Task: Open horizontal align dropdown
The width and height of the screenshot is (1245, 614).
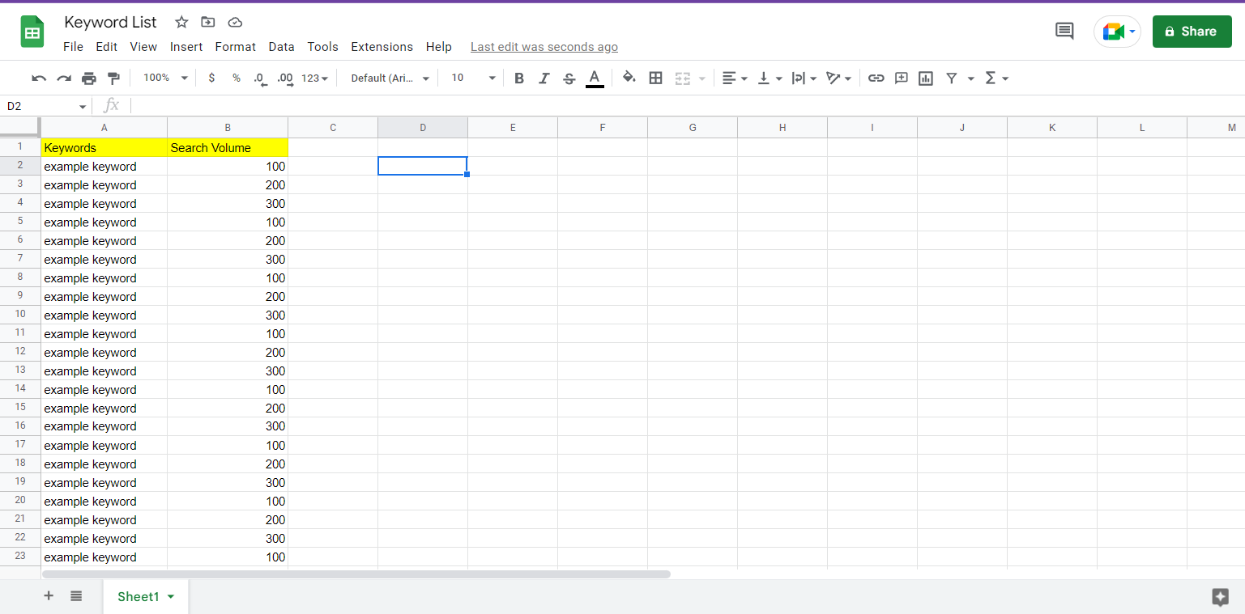Action: (x=735, y=78)
